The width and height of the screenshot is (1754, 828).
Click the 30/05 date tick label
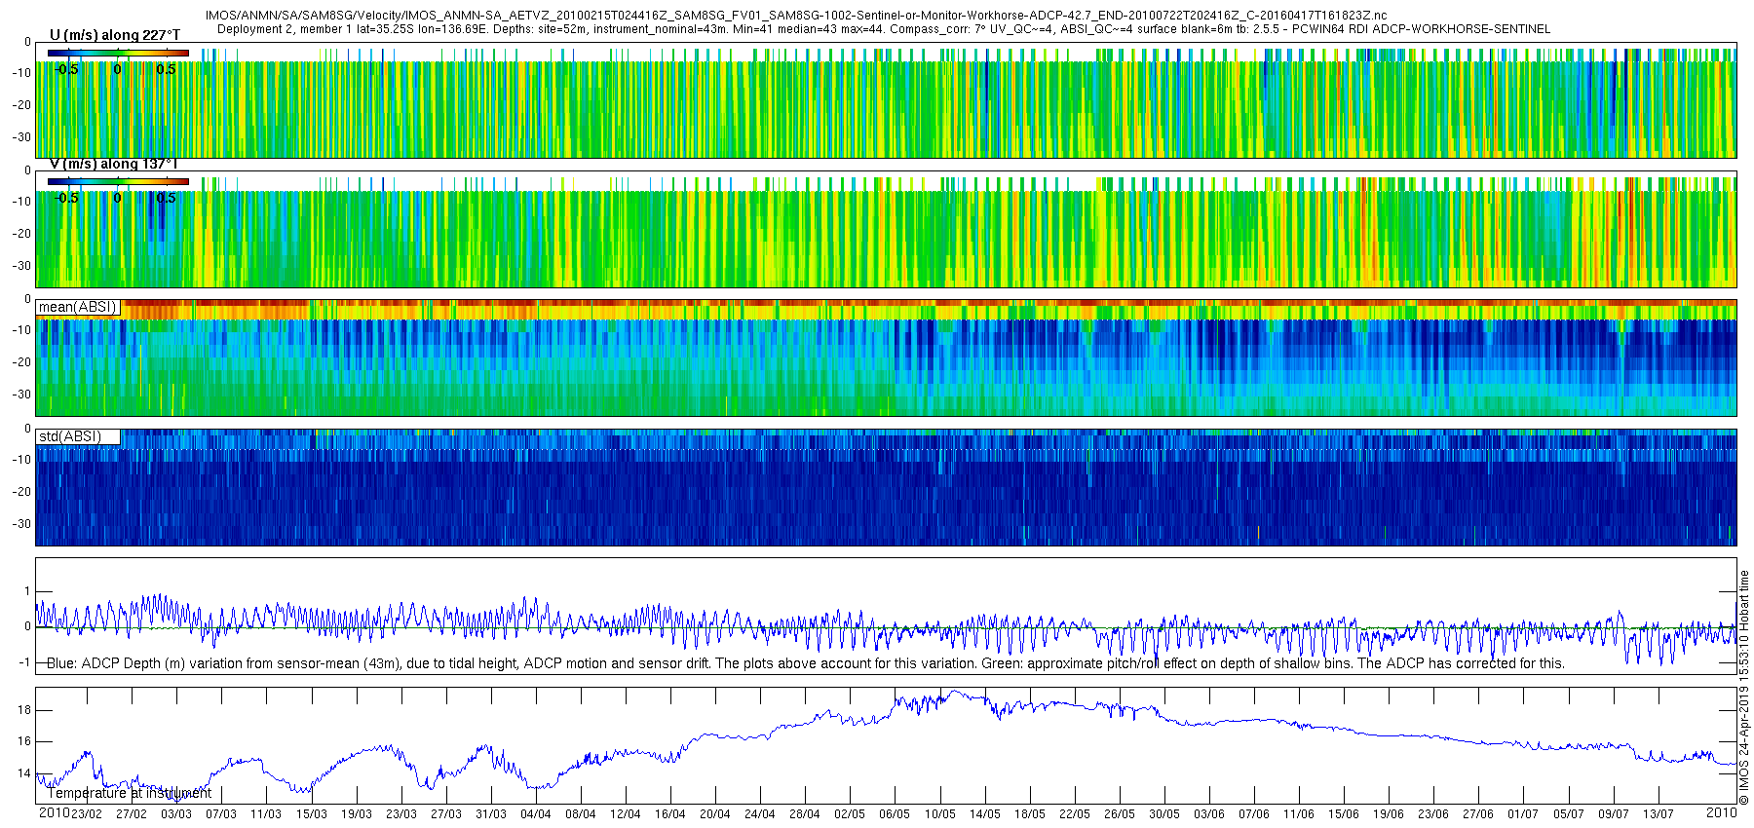pyautogui.click(x=1163, y=814)
